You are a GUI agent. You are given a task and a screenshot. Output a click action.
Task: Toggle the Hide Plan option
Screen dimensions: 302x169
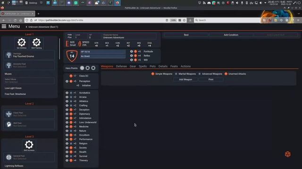[x=69, y=36]
